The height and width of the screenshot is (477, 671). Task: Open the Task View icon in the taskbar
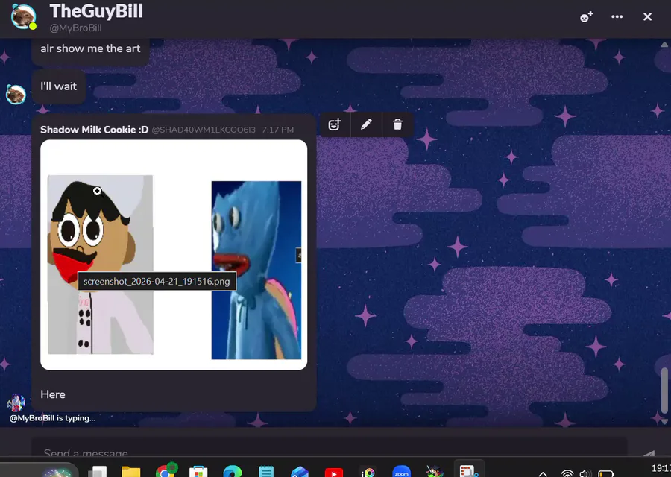click(97, 472)
